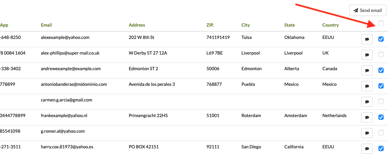This screenshot has width=389, height=155.
Task: Open comment icon for andrewexample@example.com
Action: (x=367, y=71)
